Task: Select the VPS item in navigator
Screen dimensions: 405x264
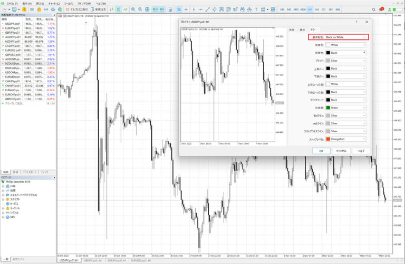Action: pos(13,217)
